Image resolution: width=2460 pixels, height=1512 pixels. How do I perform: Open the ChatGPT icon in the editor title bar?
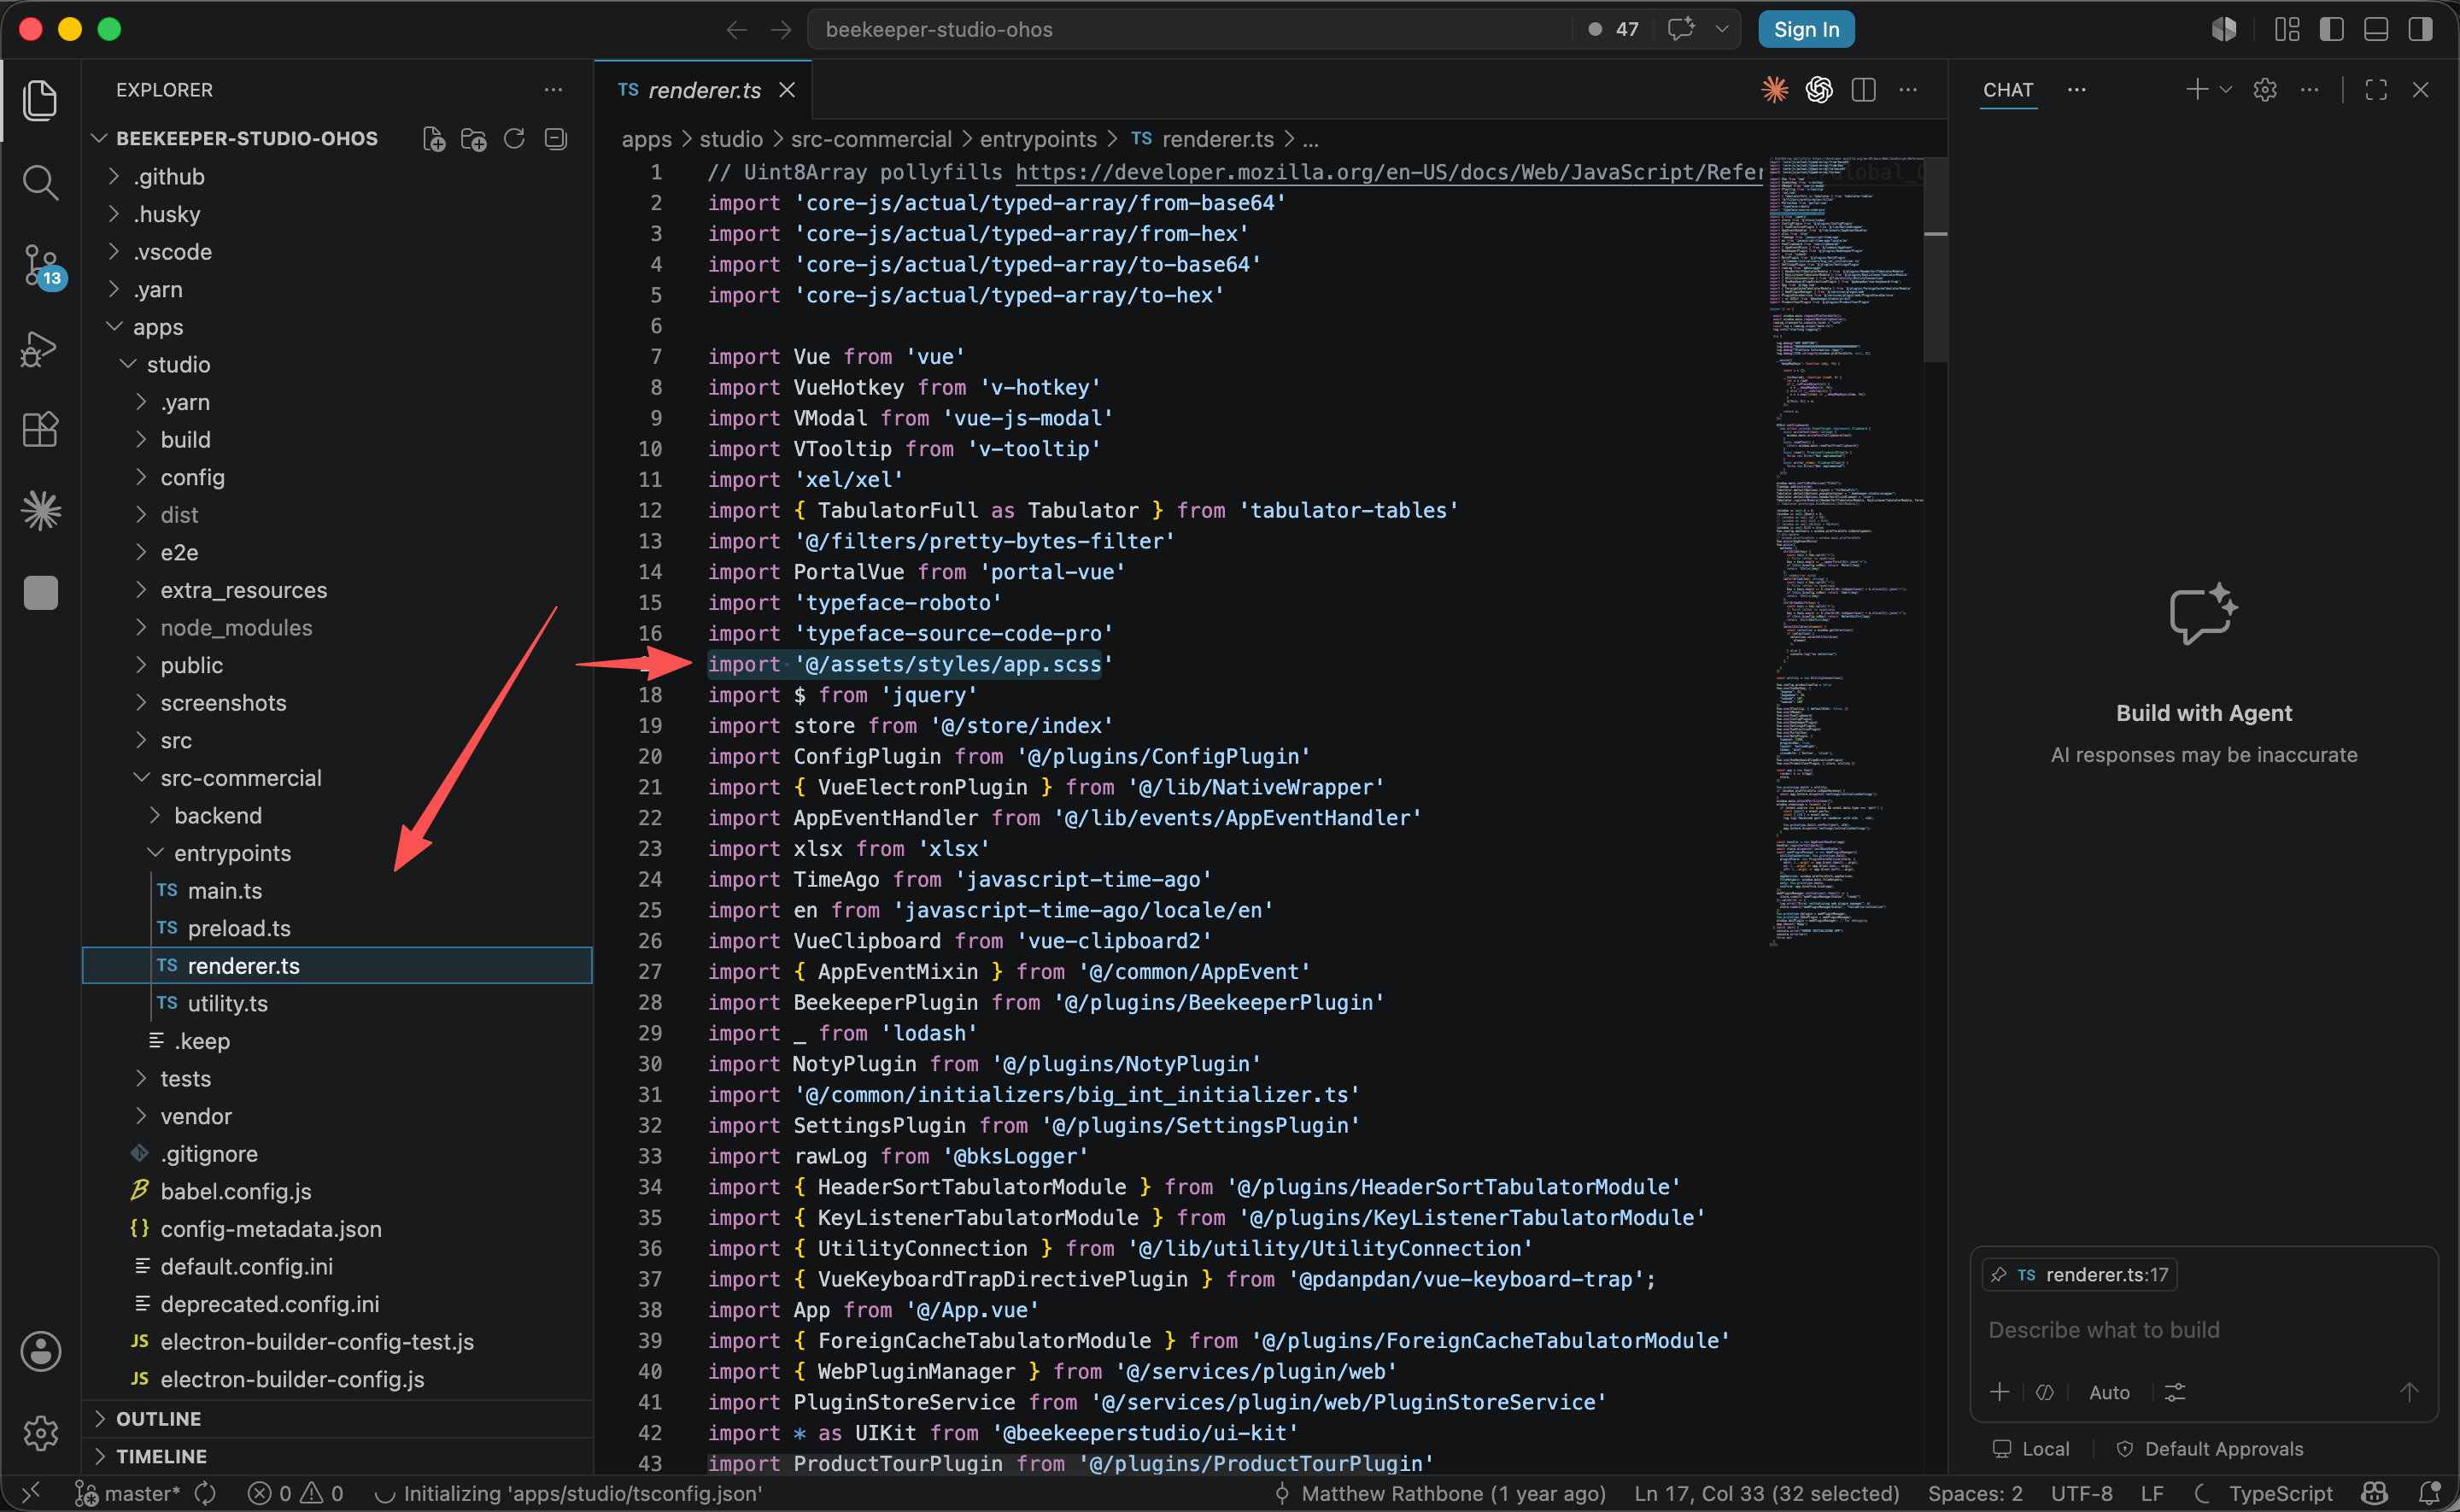click(x=1819, y=90)
